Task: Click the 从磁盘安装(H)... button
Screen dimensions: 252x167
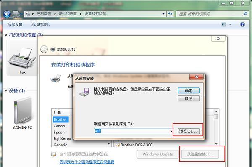Action: [x=200, y=154]
